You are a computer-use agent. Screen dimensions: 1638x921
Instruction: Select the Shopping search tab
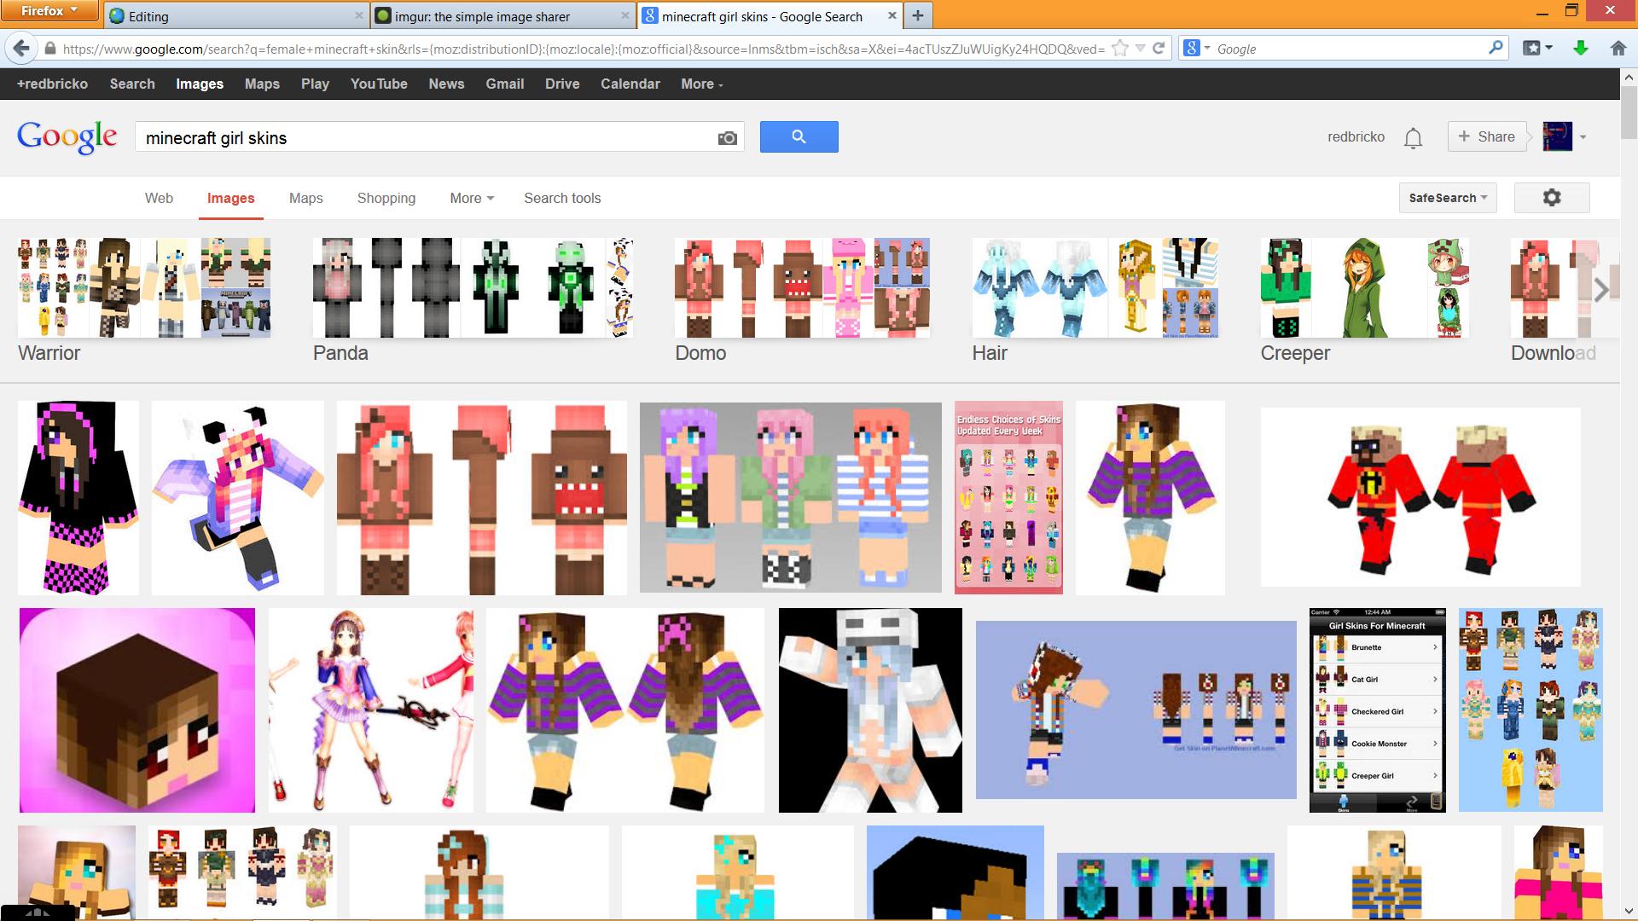tap(386, 198)
